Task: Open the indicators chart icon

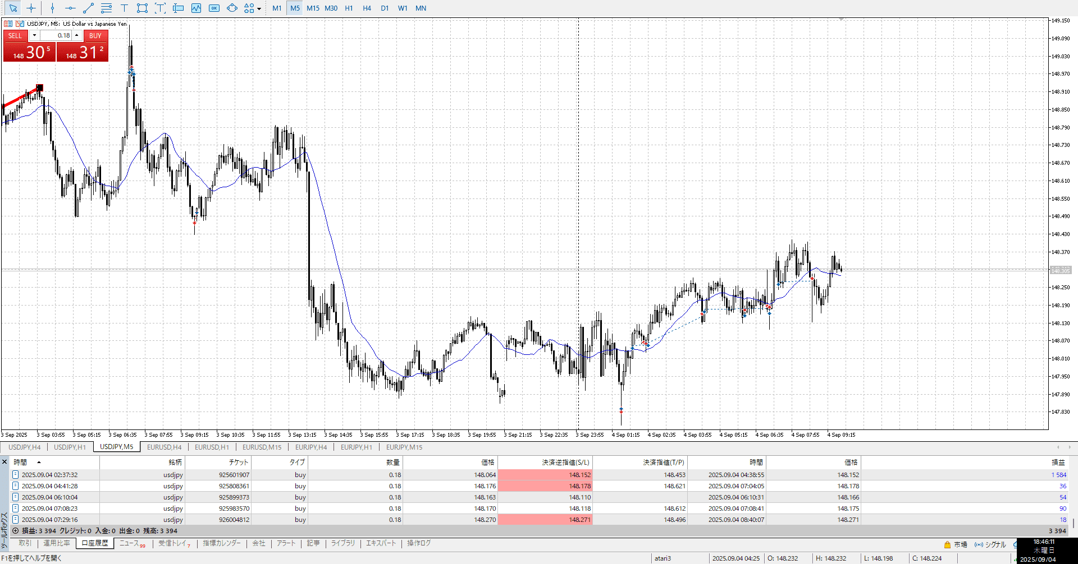Action: click(196, 8)
